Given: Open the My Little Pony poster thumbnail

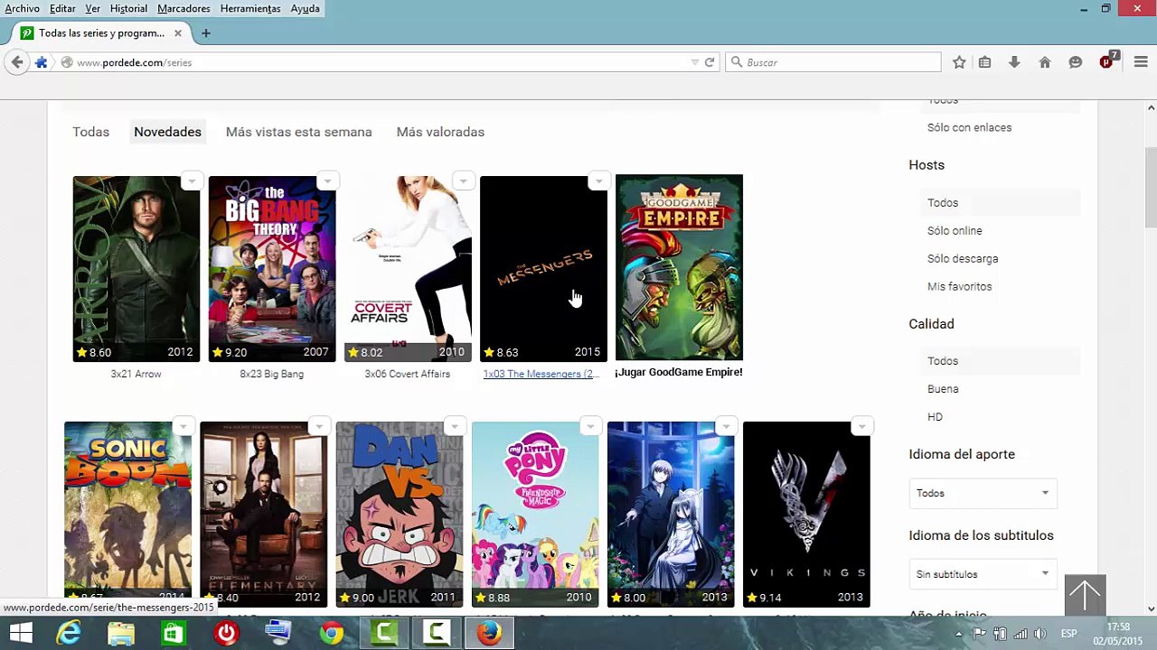Looking at the screenshot, I should 535,515.
